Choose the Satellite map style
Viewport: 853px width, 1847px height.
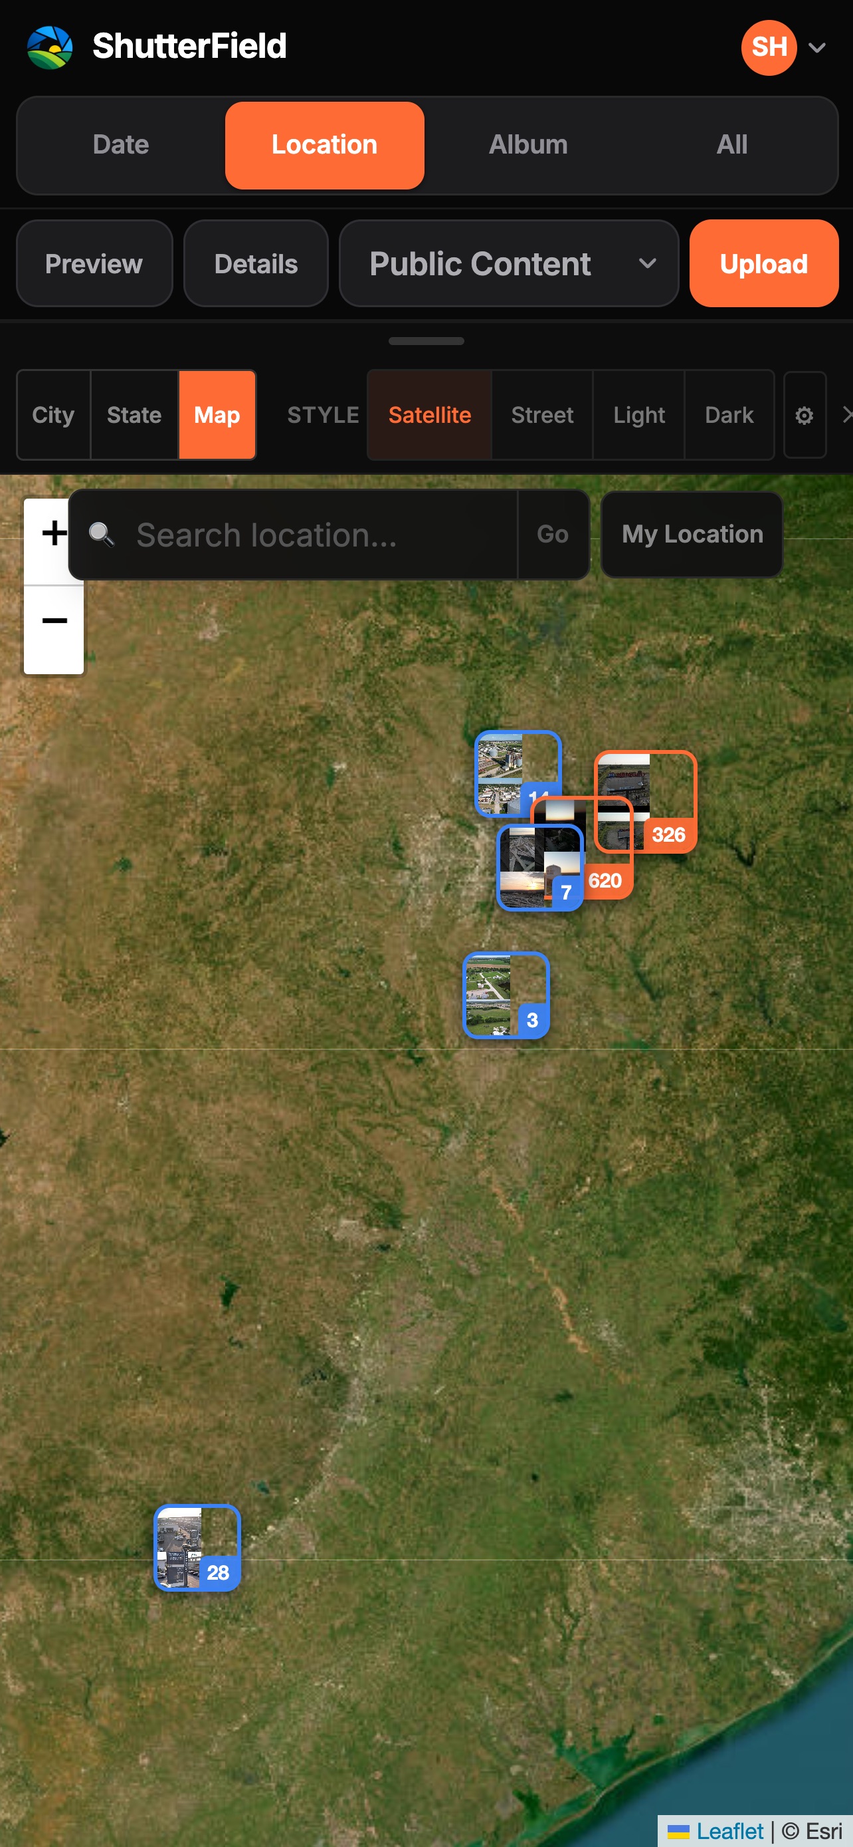click(430, 415)
